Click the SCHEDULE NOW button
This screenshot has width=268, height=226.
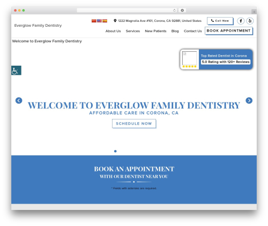pos(134,123)
